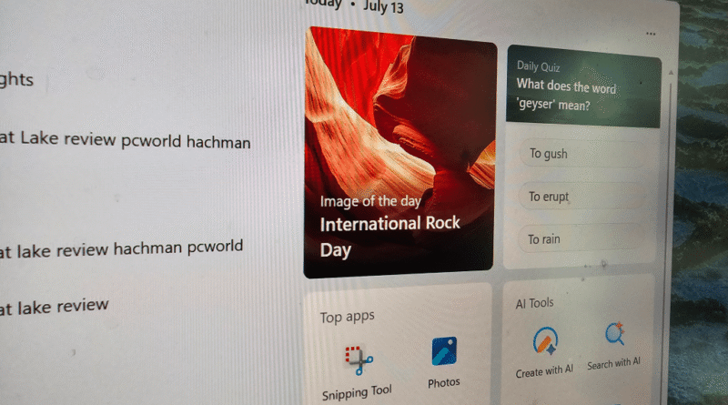728x405 pixels.
Task: Select recent search 'lake review hachman pcworld'
Action: (122, 249)
